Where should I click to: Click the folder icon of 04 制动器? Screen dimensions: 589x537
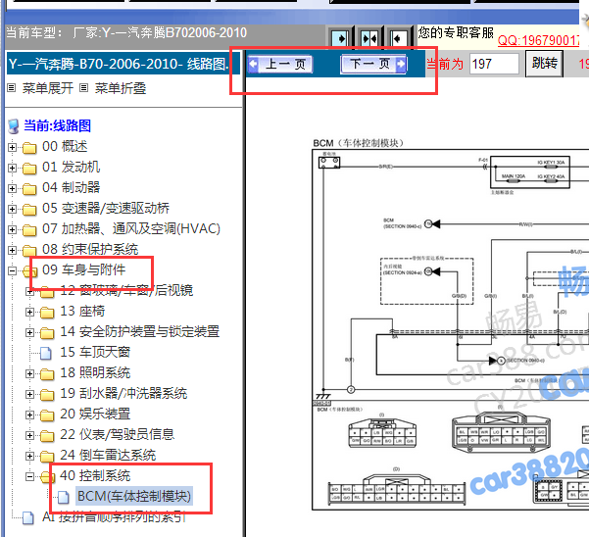tap(29, 189)
